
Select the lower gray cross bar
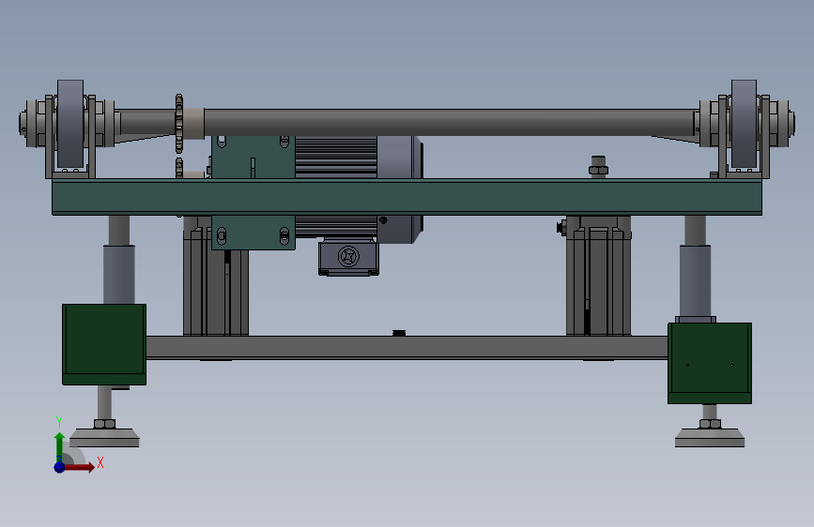[407, 348]
